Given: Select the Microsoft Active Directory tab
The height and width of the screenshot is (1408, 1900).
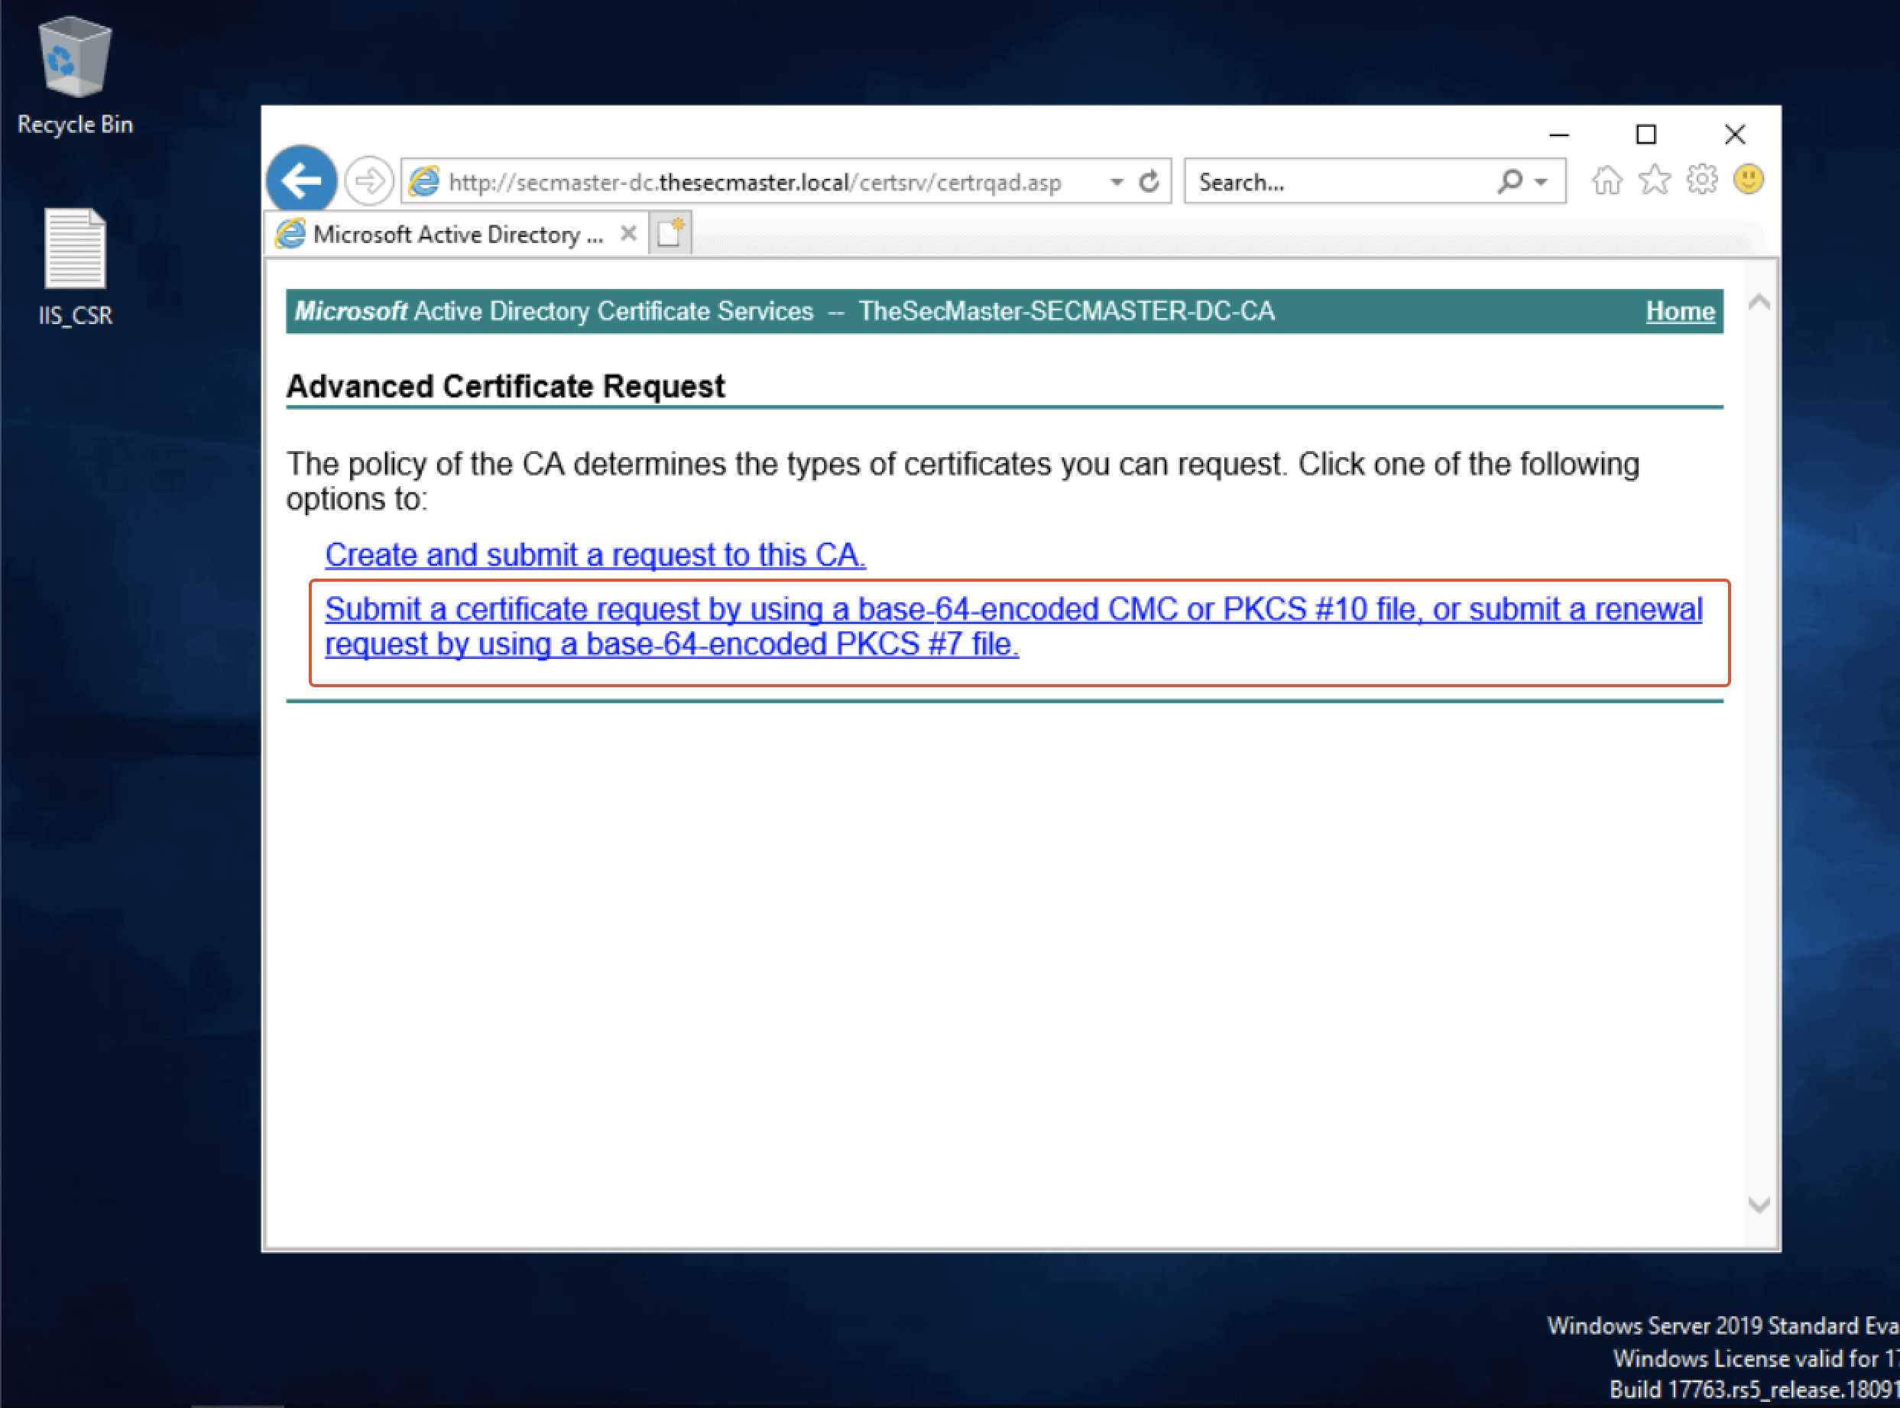Looking at the screenshot, I should tap(458, 234).
